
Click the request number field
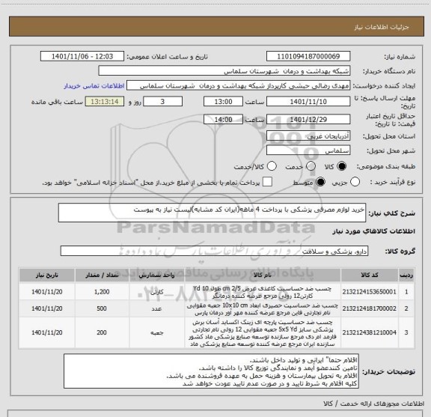(308, 56)
